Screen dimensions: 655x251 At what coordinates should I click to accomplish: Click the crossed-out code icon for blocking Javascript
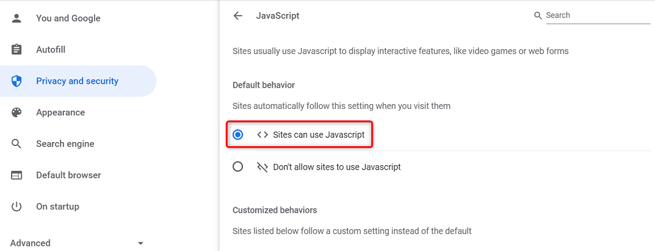point(262,167)
